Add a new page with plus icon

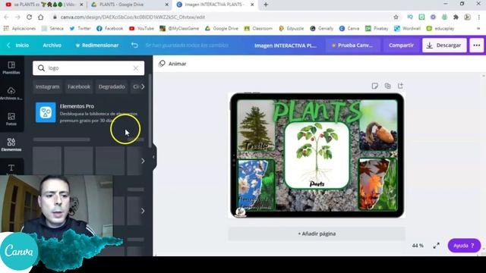click(x=400, y=86)
